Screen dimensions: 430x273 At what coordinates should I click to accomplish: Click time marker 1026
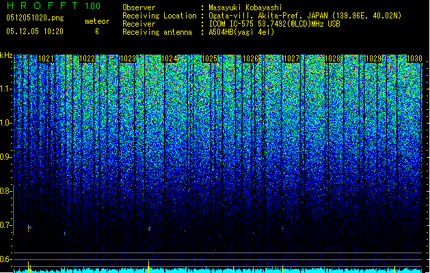(x=251, y=59)
